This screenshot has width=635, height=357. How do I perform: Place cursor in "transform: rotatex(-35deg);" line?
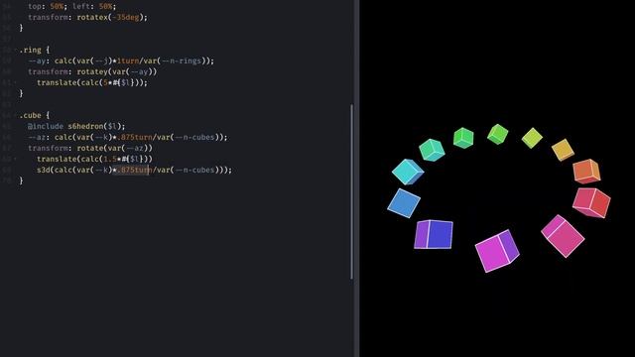click(x=87, y=17)
